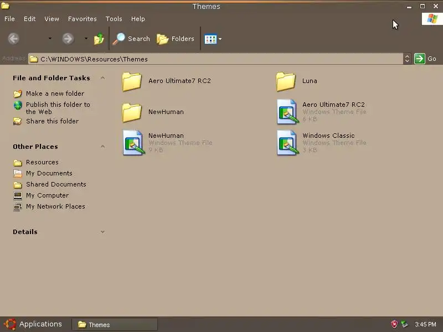Image resolution: width=443 pixels, height=332 pixels.
Task: Click the Make a new folder icon
Action: point(18,94)
